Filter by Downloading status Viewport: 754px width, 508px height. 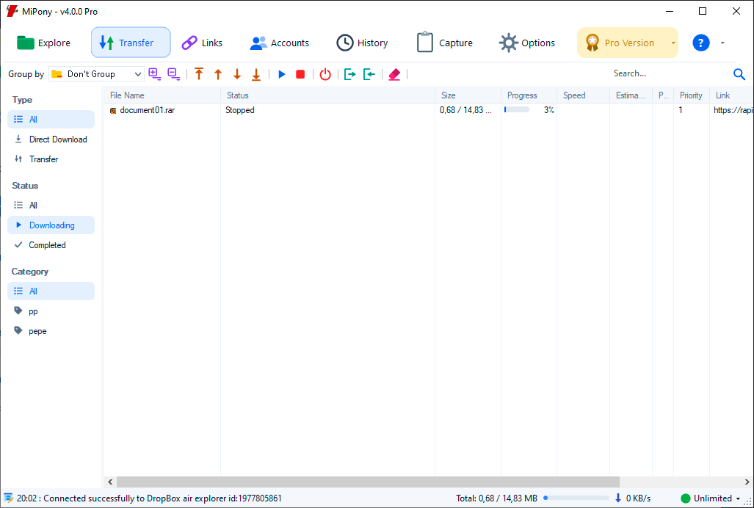pos(51,225)
